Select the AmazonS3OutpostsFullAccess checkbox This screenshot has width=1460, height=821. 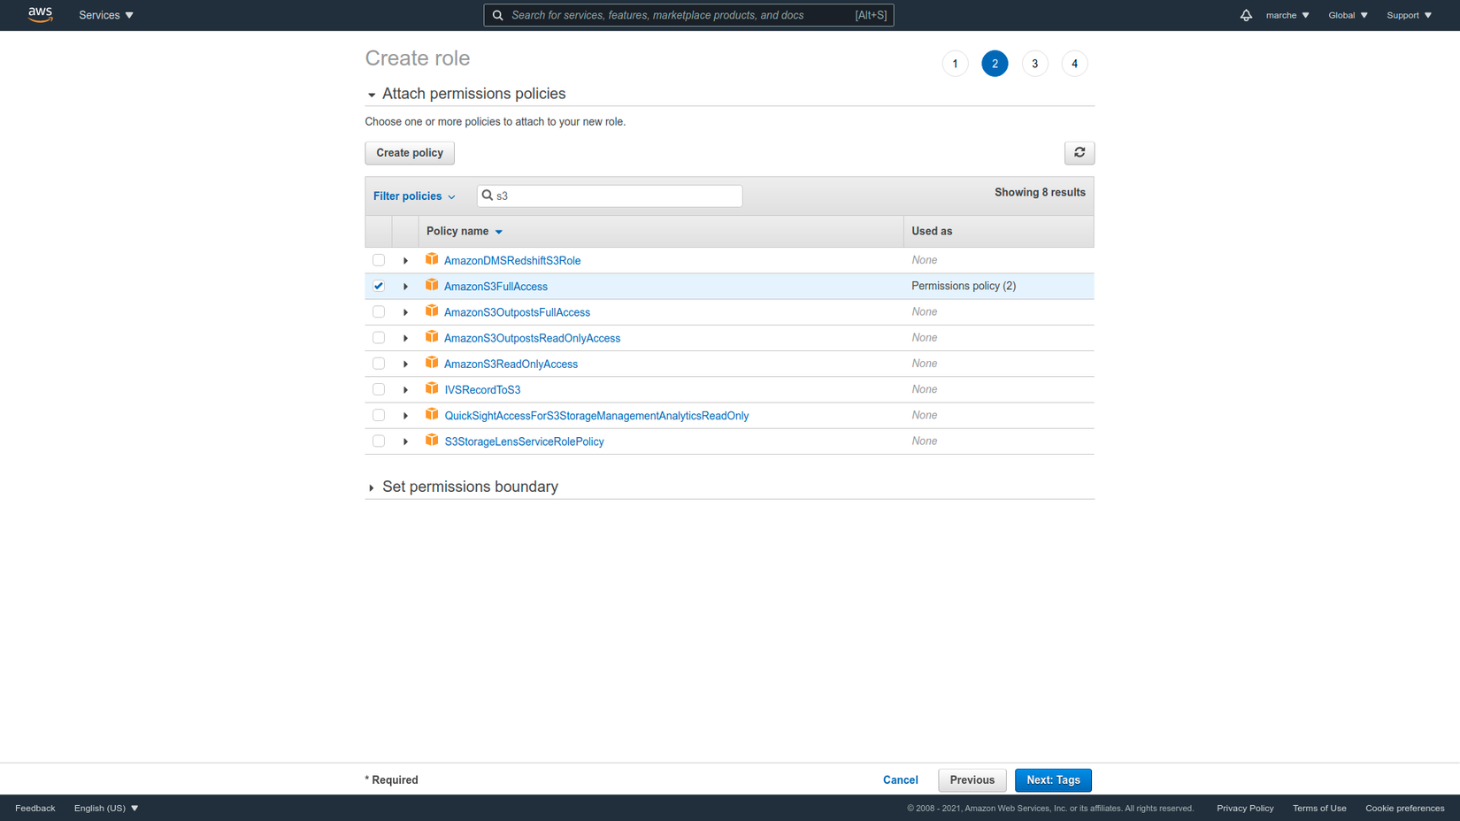coord(379,311)
